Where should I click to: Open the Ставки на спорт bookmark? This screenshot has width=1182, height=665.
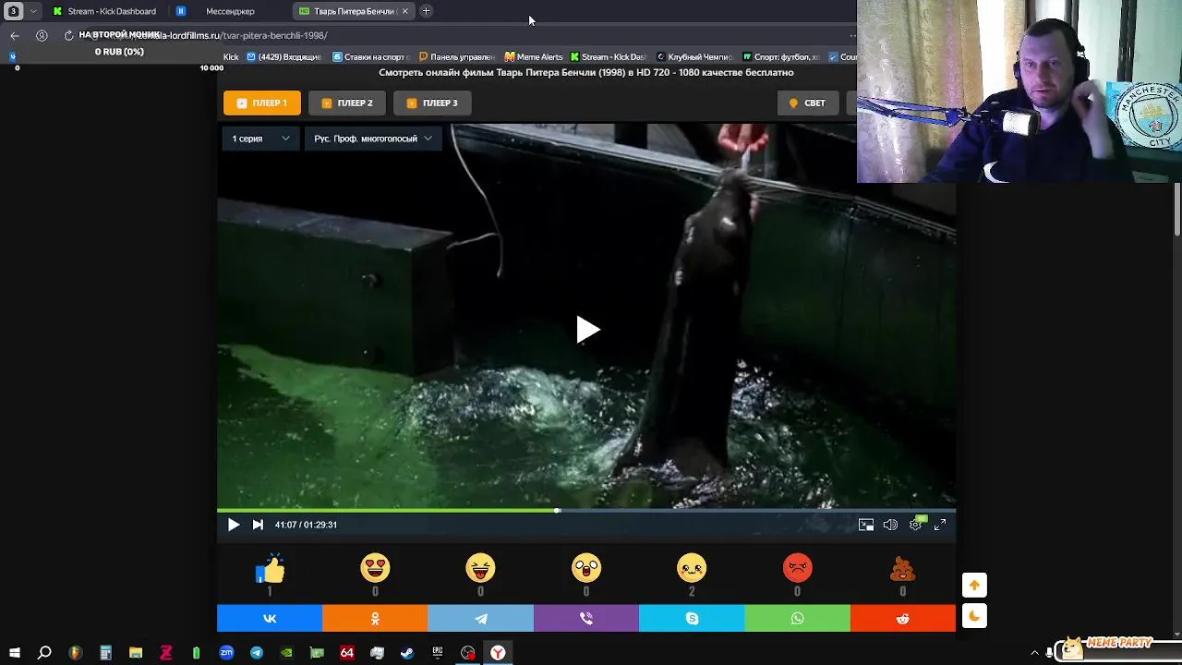click(x=369, y=57)
